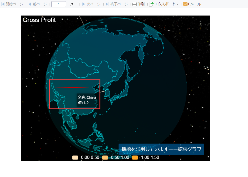Jump to the last page (終了ページ)

click(117, 4)
